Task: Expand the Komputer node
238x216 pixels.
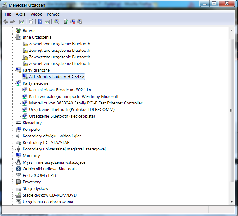Action: [13, 130]
